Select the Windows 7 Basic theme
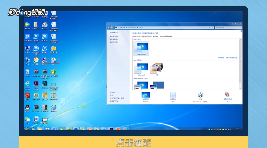 click(141, 85)
